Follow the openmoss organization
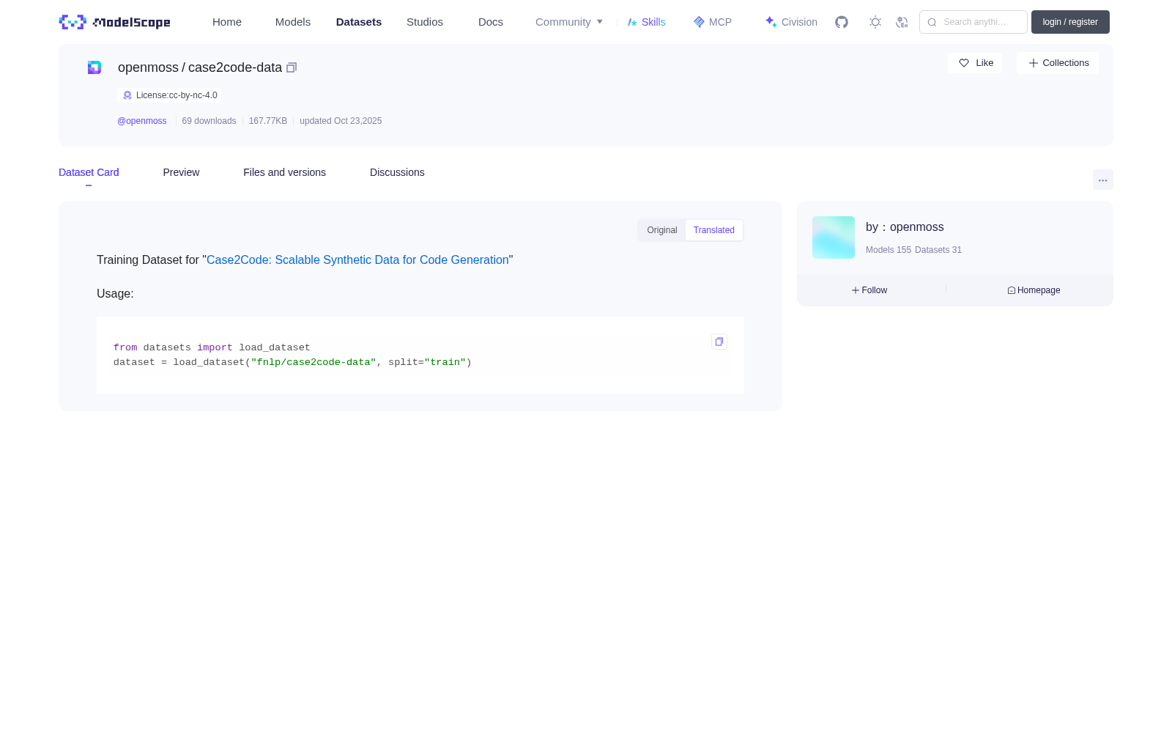Screen dimensions: 1172x733 869,290
